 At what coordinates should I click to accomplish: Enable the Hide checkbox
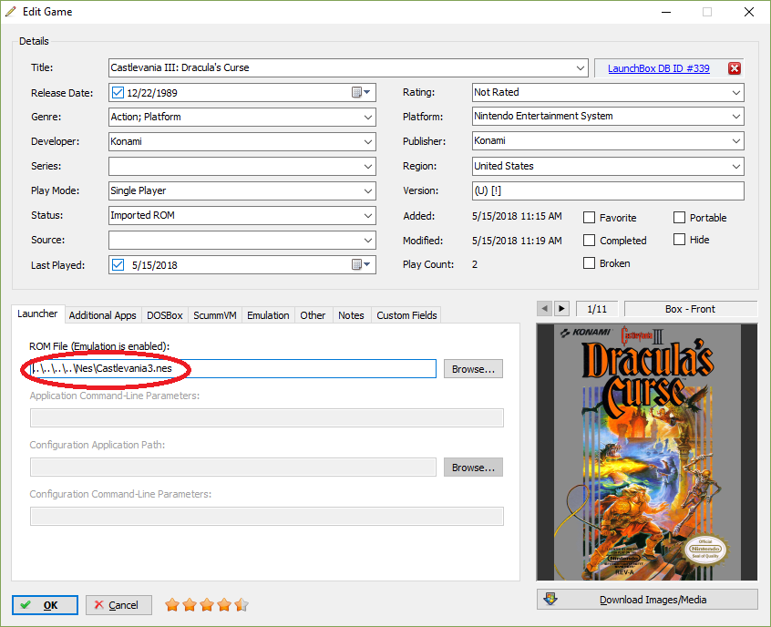tap(679, 240)
